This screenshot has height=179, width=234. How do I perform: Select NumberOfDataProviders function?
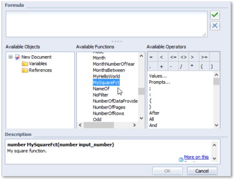pyautogui.click(x=115, y=101)
